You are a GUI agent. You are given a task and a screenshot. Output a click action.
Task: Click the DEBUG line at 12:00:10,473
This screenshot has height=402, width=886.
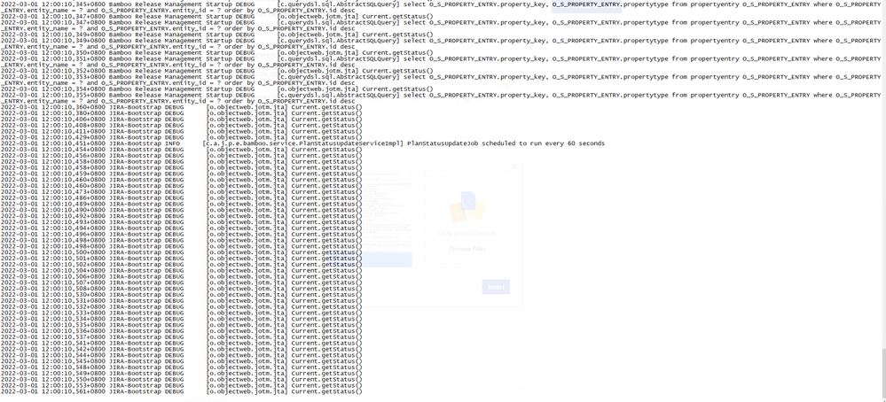[181, 191]
